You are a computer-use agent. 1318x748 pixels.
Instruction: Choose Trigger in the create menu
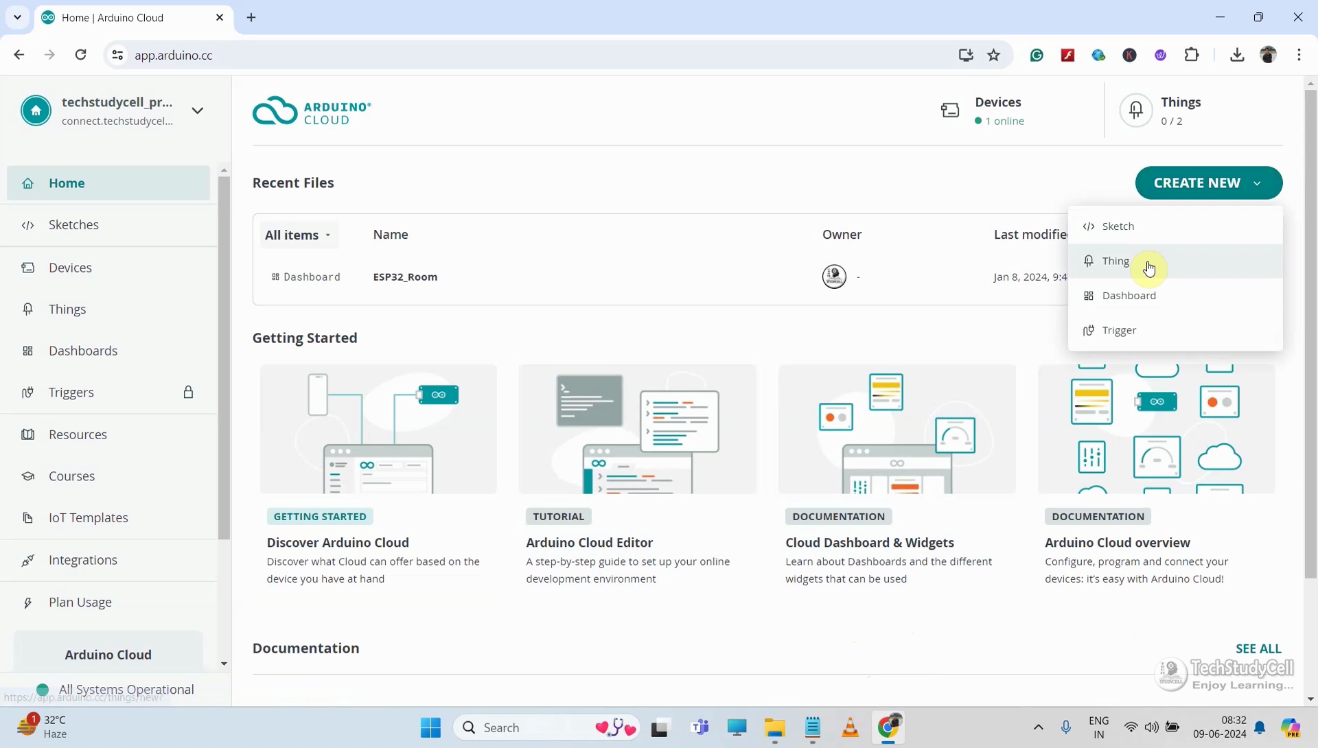[x=1119, y=330]
